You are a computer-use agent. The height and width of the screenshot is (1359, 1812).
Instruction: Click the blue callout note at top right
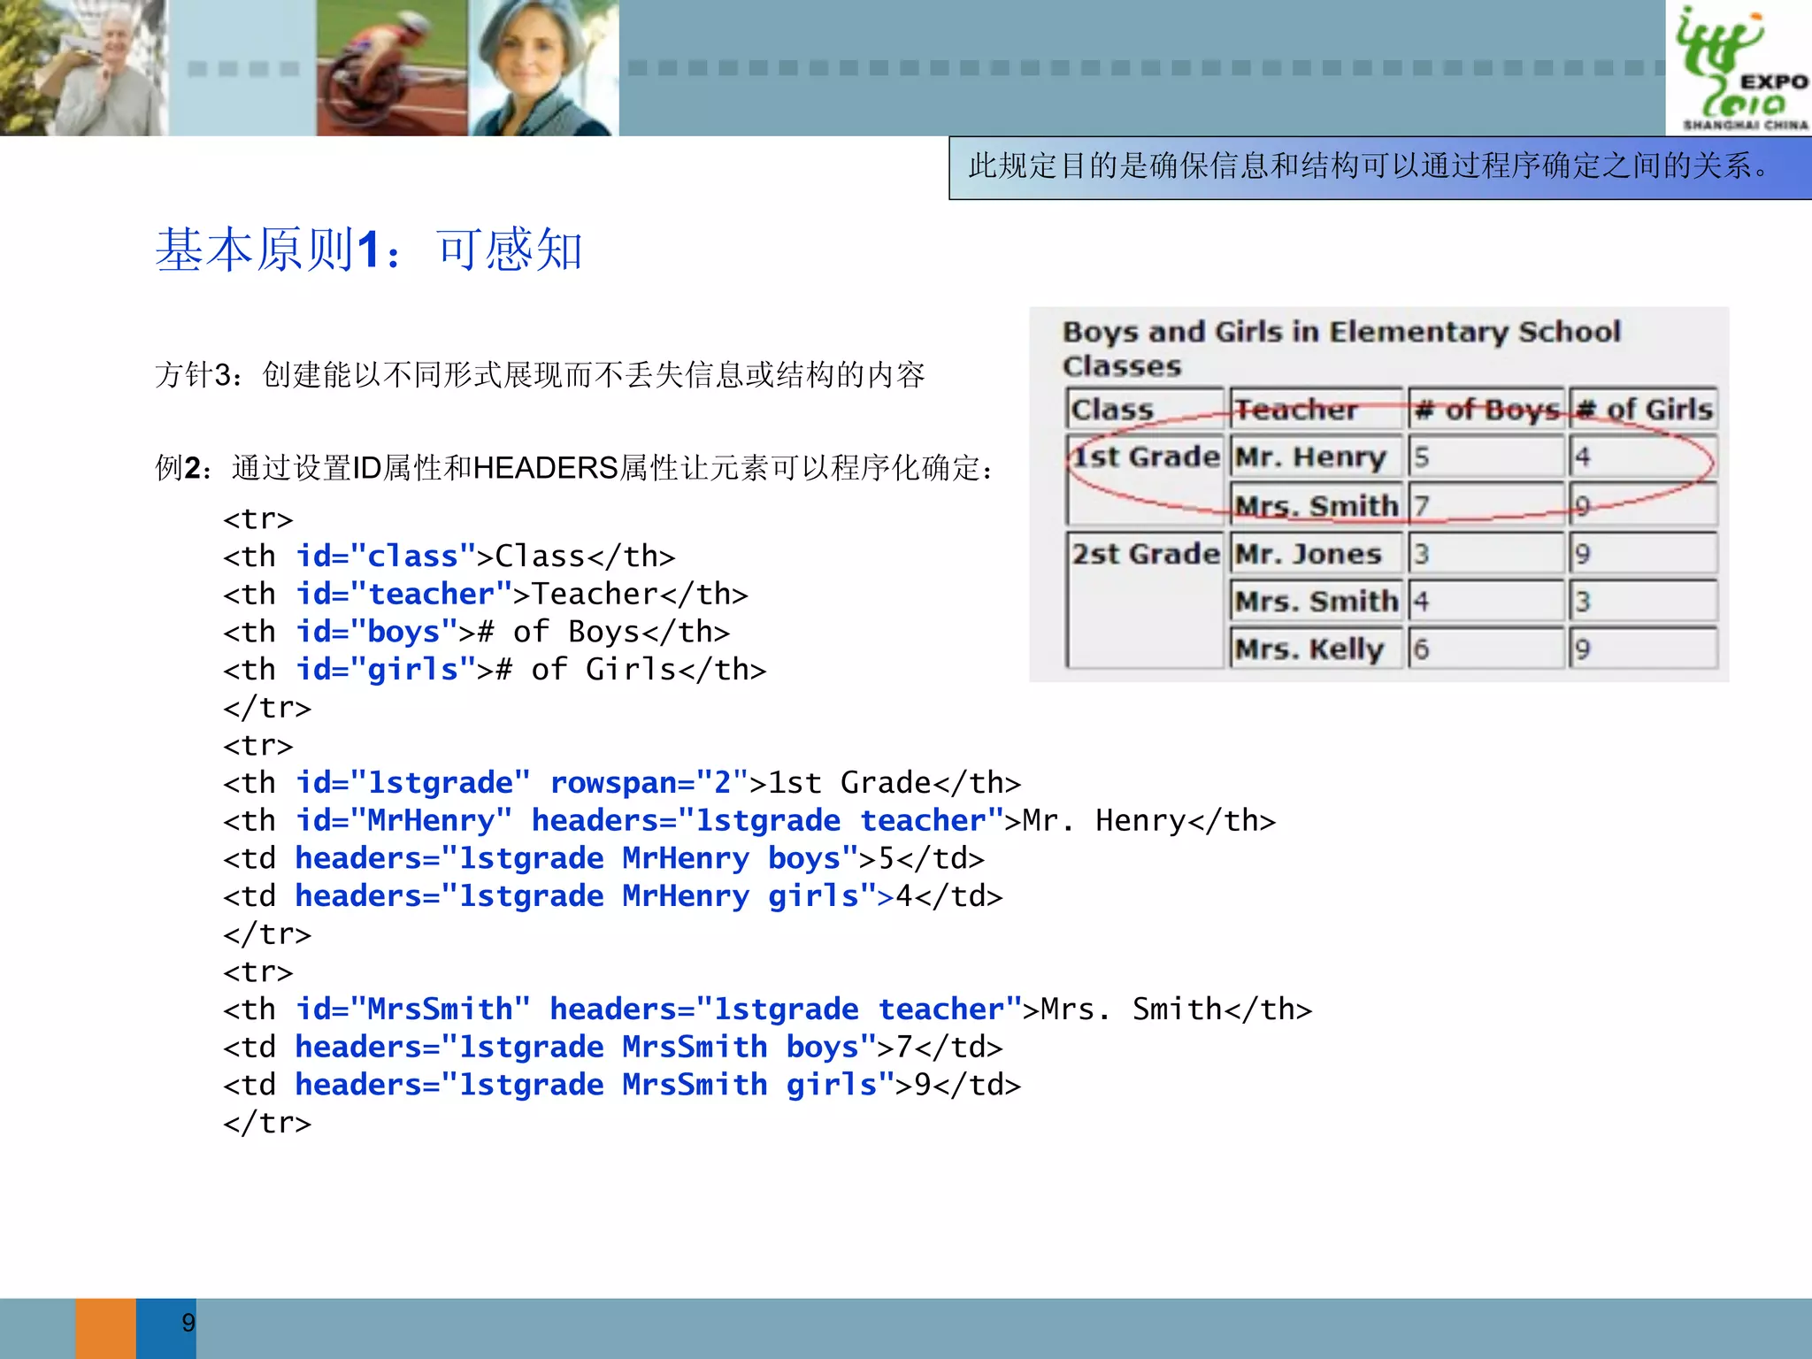pos(1378,167)
